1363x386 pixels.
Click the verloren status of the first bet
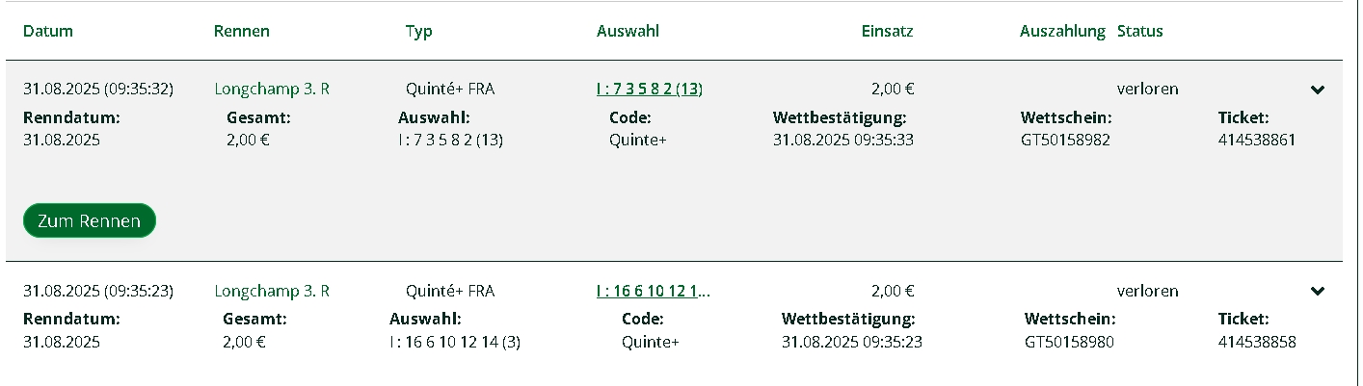1147,90
